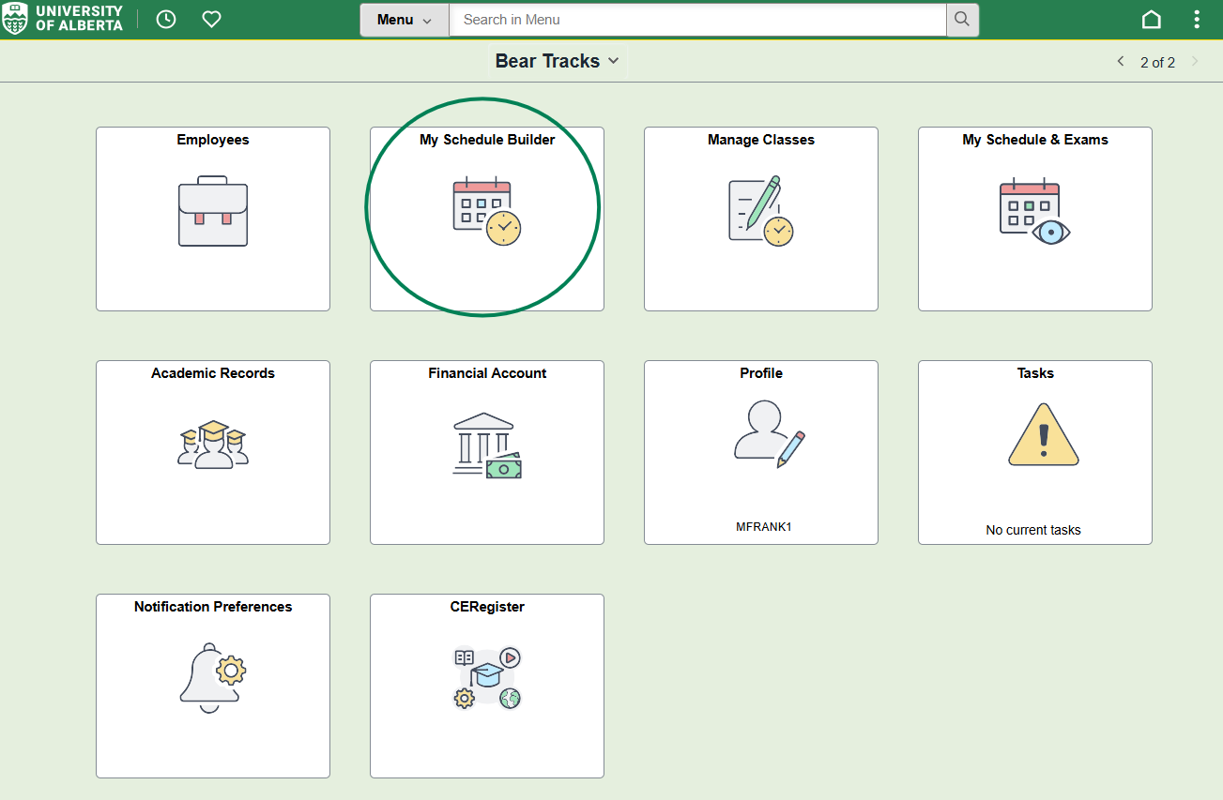Open Notification Preferences bell icon tile
The width and height of the screenshot is (1223, 800).
click(x=213, y=678)
